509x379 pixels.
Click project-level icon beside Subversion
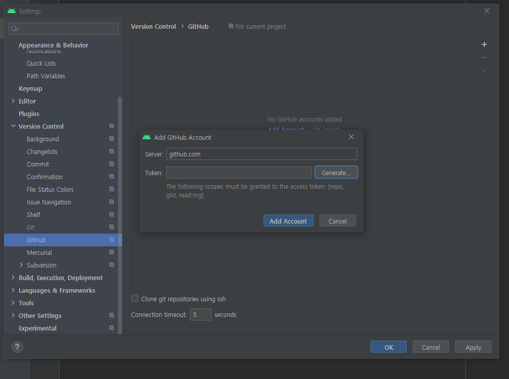111,265
